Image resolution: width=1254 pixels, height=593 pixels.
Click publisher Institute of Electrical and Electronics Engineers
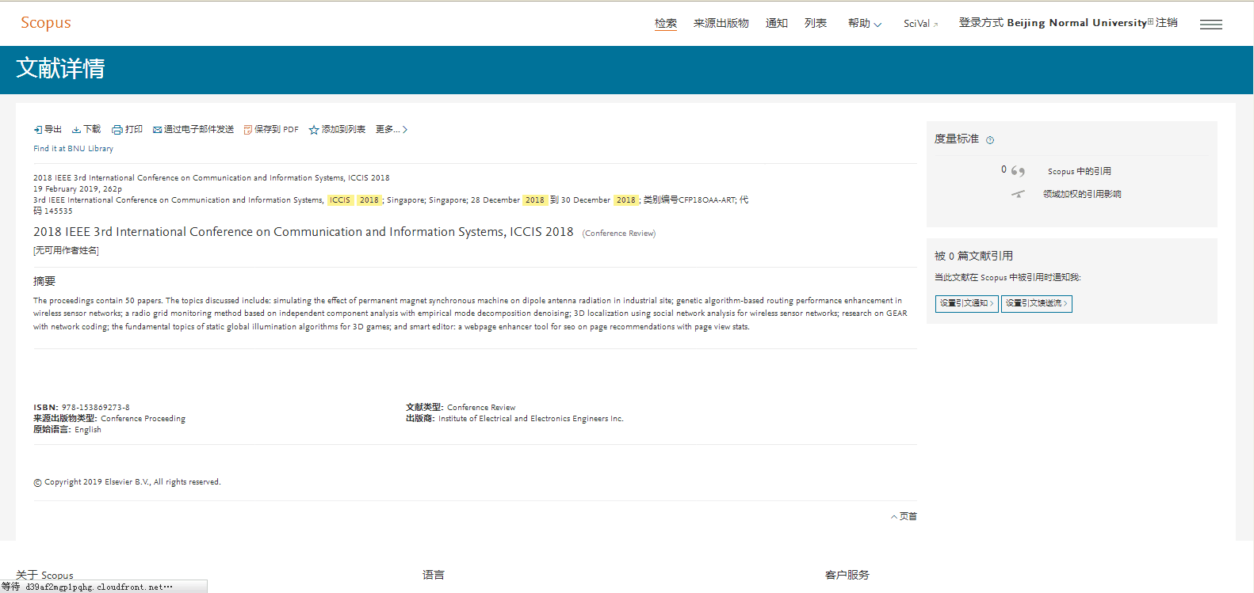pyautogui.click(x=531, y=419)
